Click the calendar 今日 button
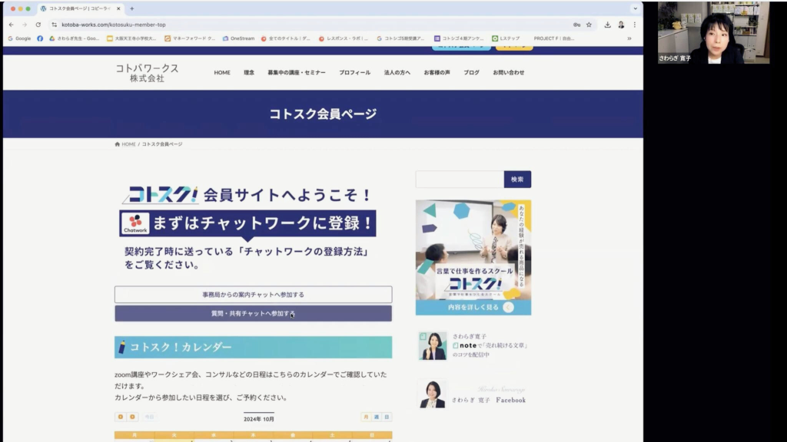 149,417
